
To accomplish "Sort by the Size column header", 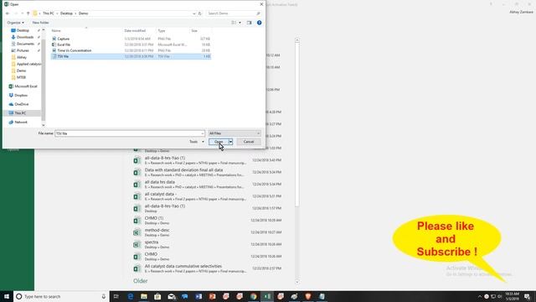I will 194,31.
